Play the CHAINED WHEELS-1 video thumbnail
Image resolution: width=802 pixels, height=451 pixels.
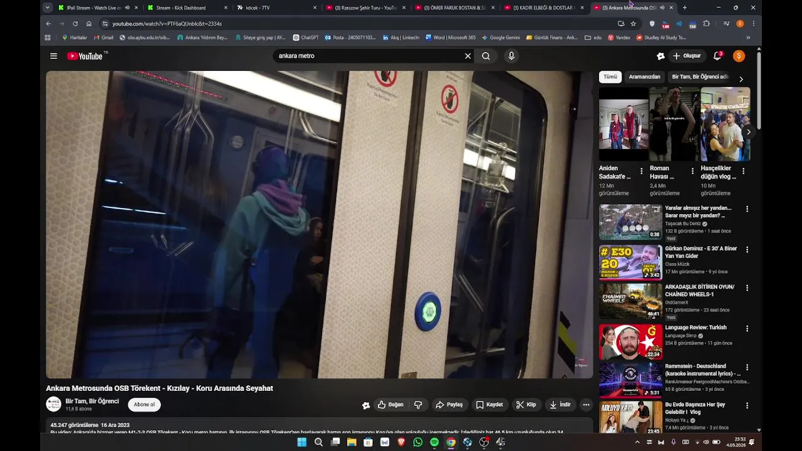click(630, 302)
